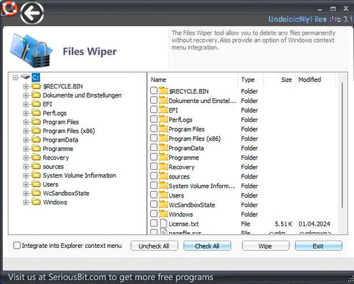Click the Check All button

tap(207, 246)
